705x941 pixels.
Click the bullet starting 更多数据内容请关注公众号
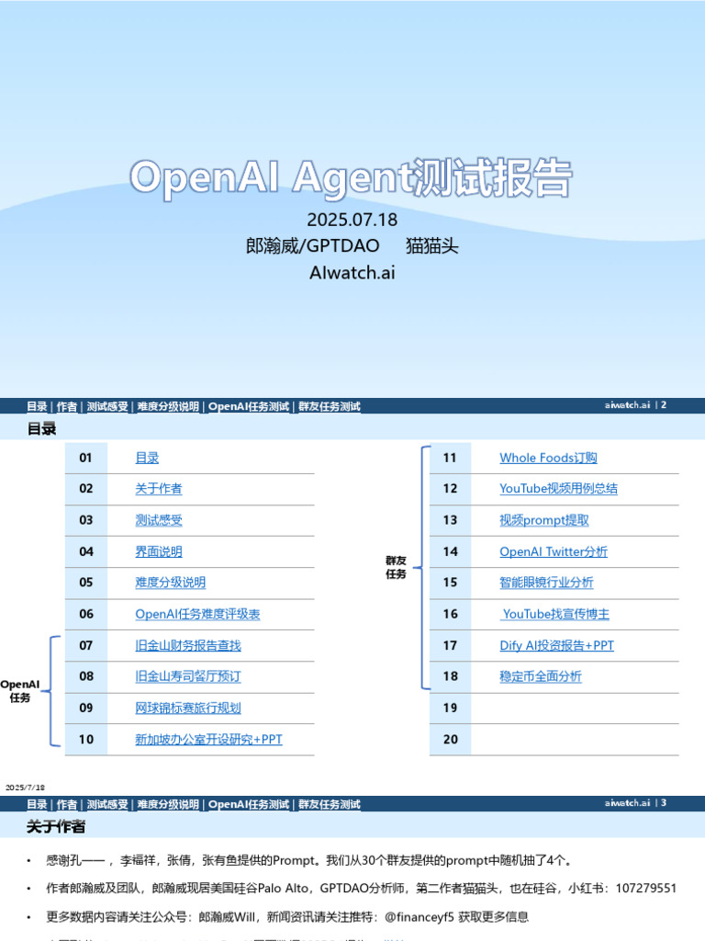287,917
